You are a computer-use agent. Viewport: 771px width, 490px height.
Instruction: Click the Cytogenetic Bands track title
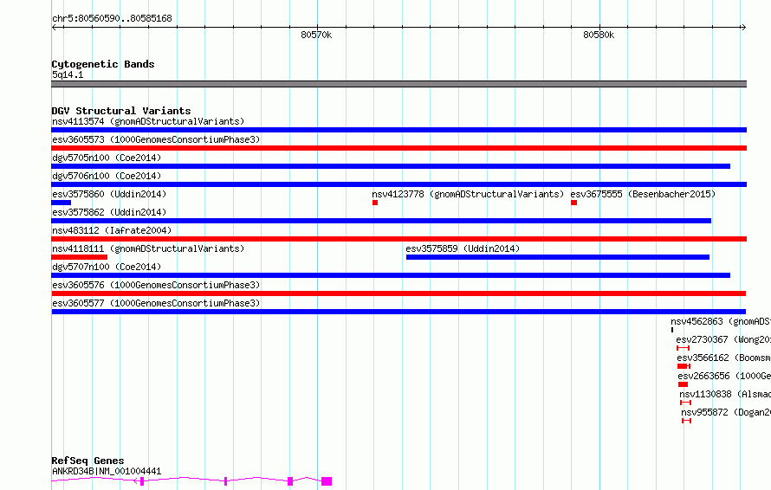pyautogui.click(x=103, y=64)
